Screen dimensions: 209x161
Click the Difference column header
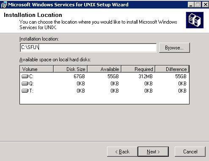pyautogui.click(x=172, y=69)
